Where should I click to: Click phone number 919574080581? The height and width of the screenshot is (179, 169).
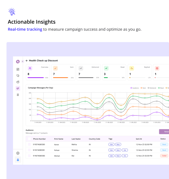[x=39, y=150]
